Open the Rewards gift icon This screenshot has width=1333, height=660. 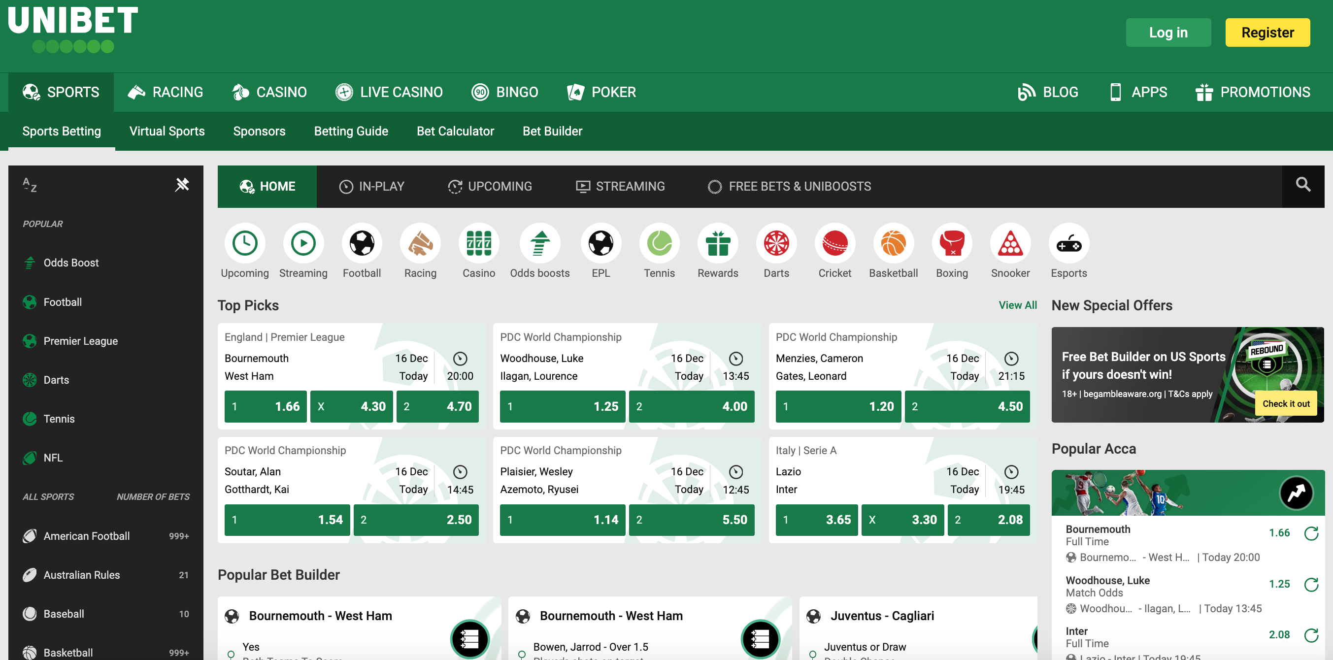[717, 243]
